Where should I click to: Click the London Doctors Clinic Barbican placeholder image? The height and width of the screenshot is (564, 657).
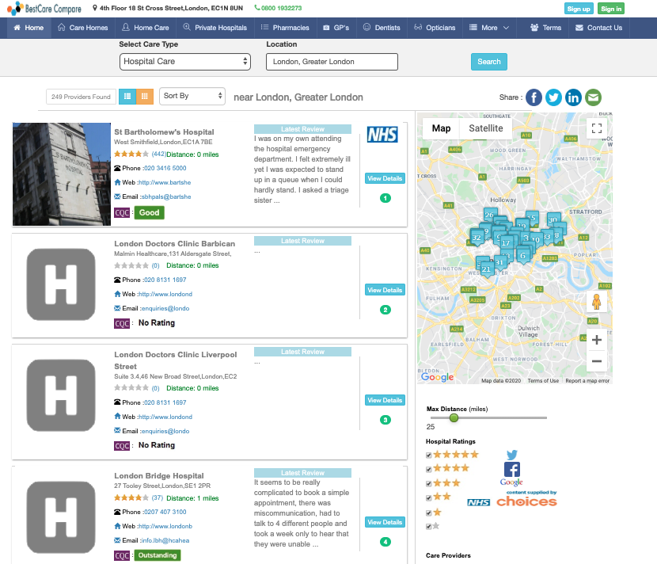pyautogui.click(x=61, y=284)
